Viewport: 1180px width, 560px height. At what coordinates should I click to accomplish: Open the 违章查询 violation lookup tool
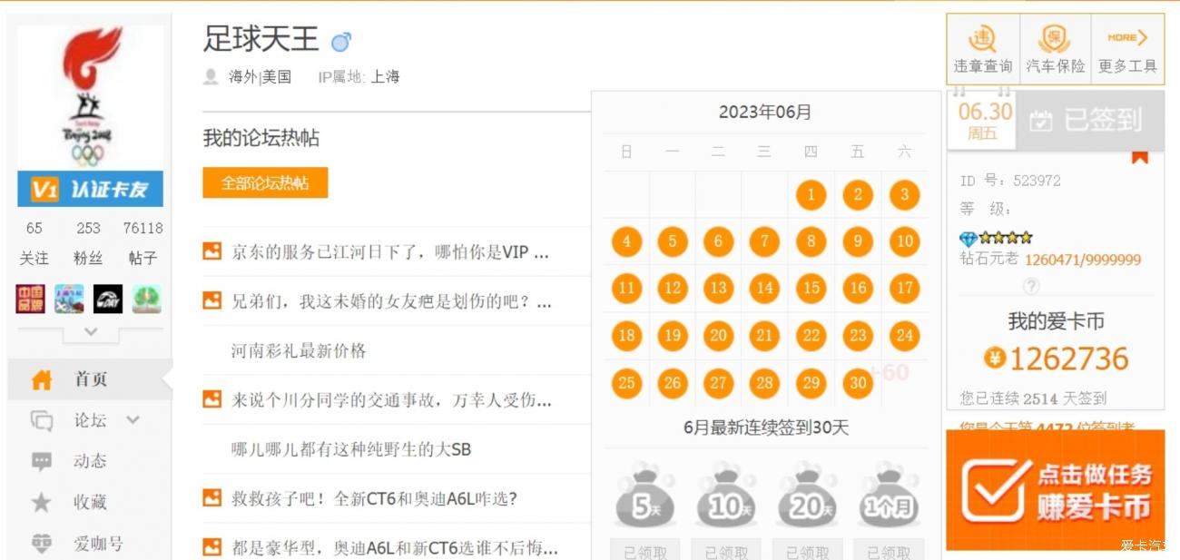pos(982,49)
